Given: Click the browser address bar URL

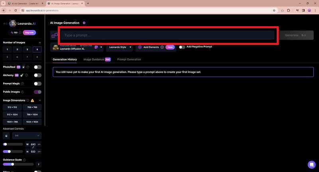Looking at the screenshot, I should pos(42,10).
